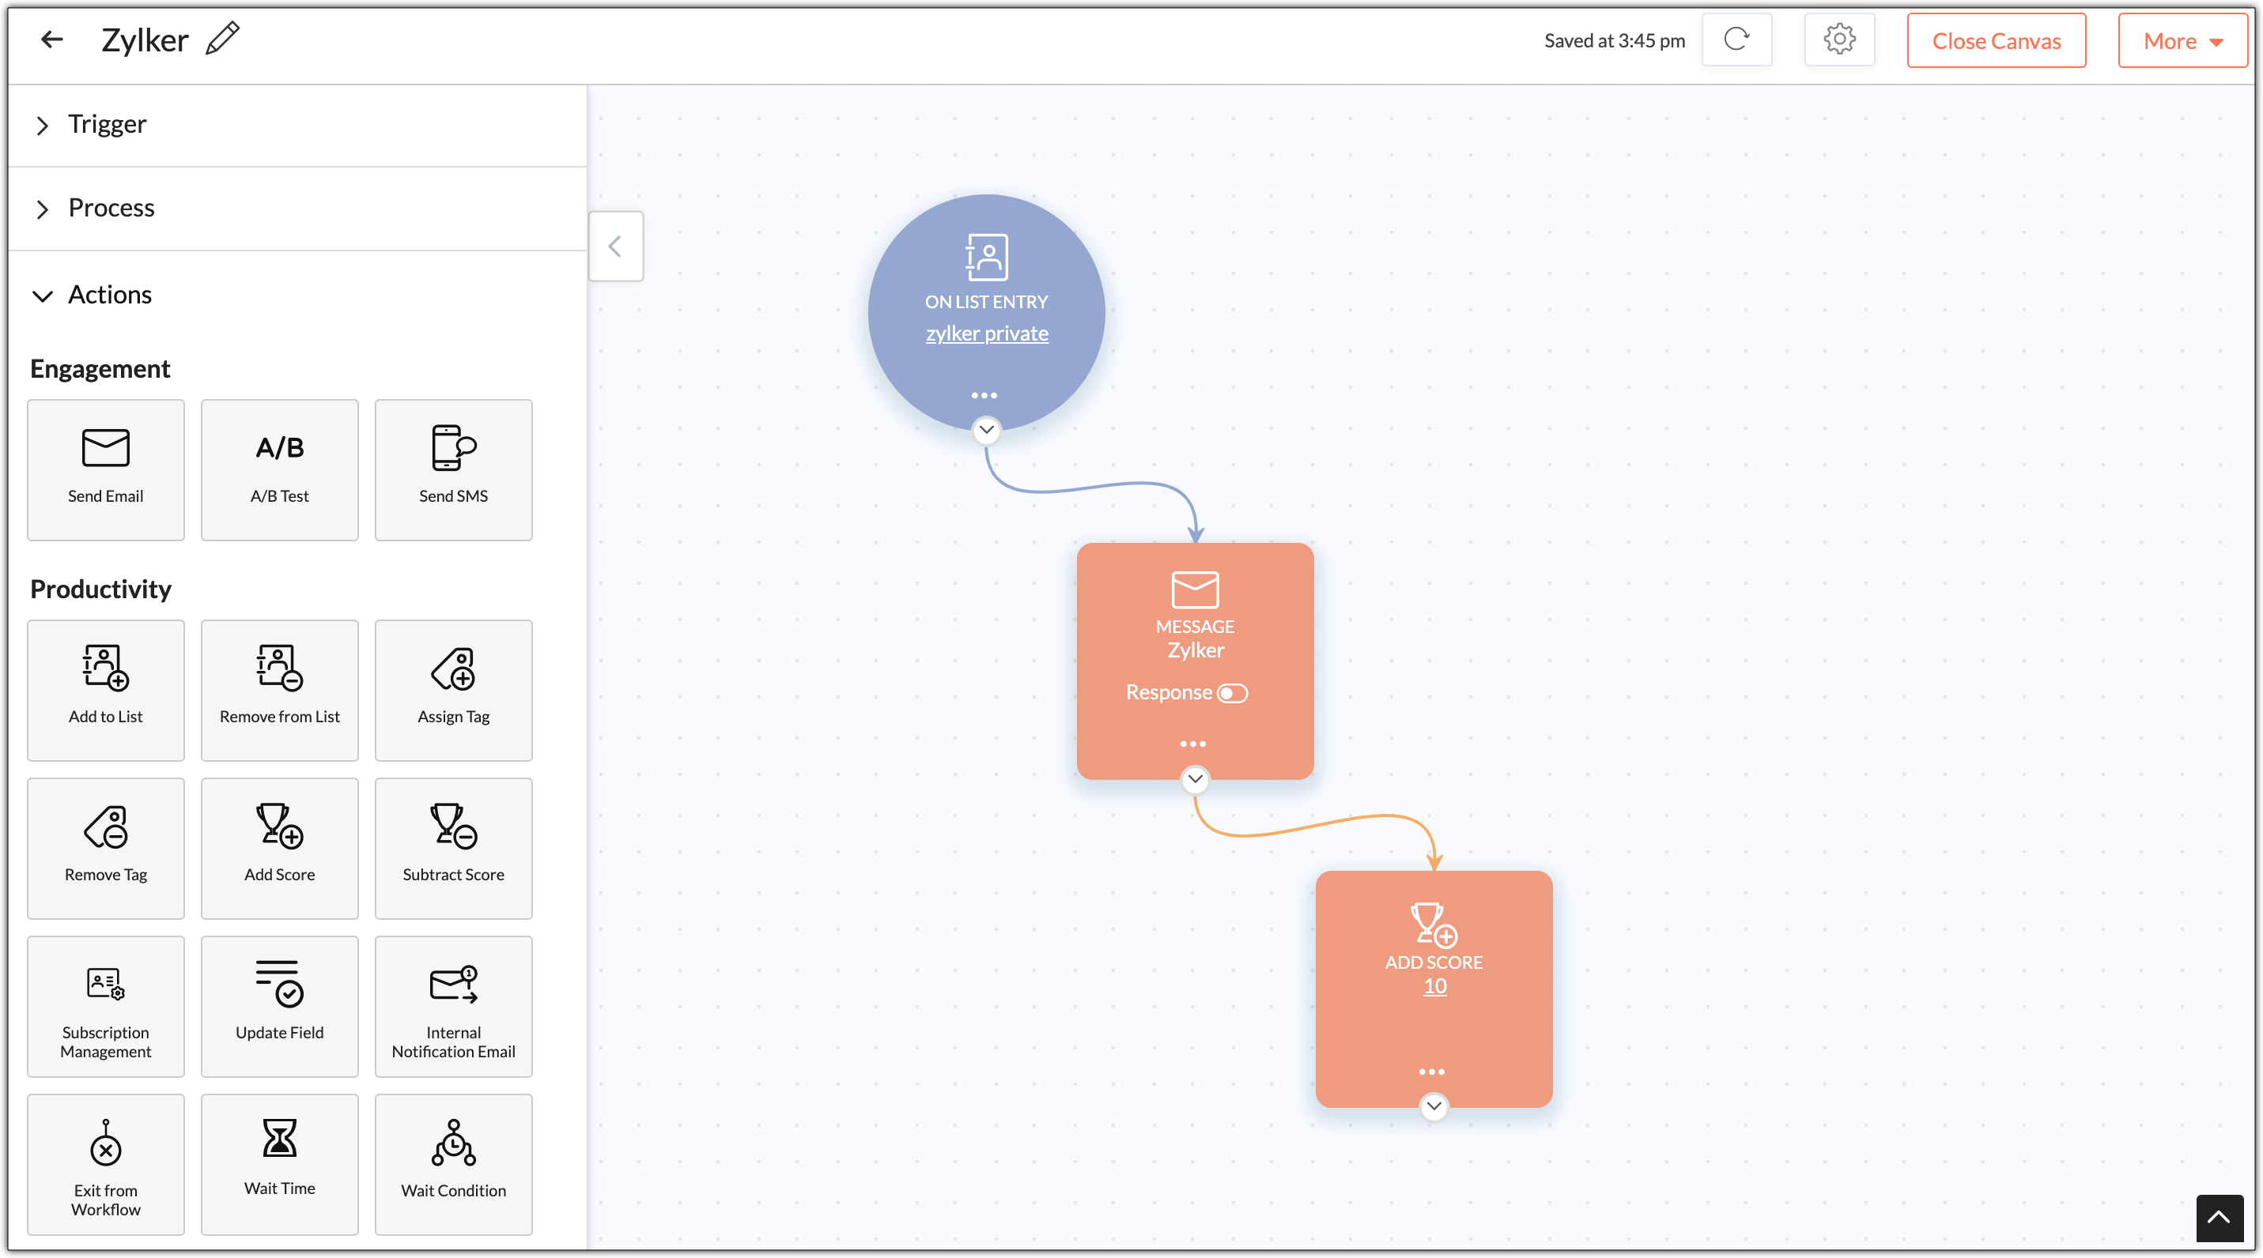
Task: Choose the A/B Test action
Action: pos(279,469)
